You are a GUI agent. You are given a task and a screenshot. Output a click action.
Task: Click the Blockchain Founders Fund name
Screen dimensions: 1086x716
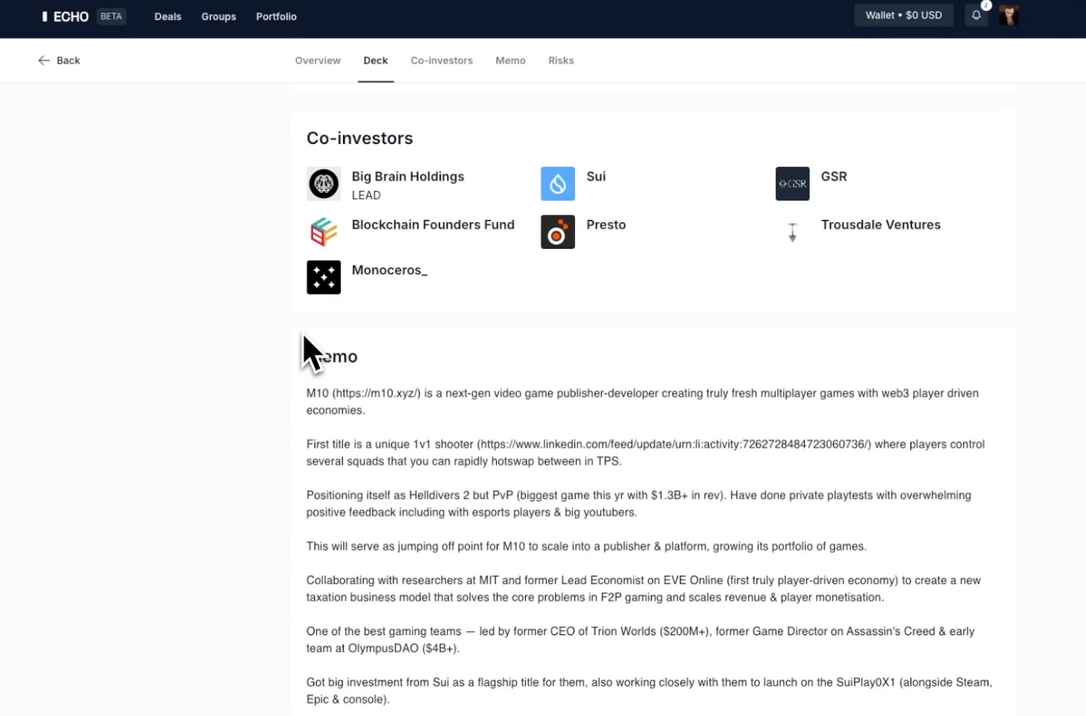coord(433,224)
